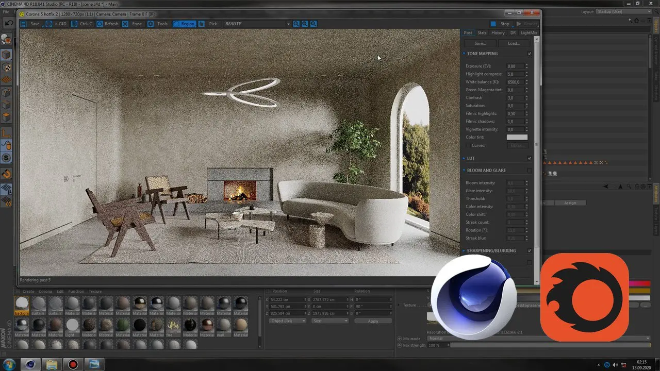660x371 pixels.
Task: Open the Tools gear icon
Action: coord(151,24)
